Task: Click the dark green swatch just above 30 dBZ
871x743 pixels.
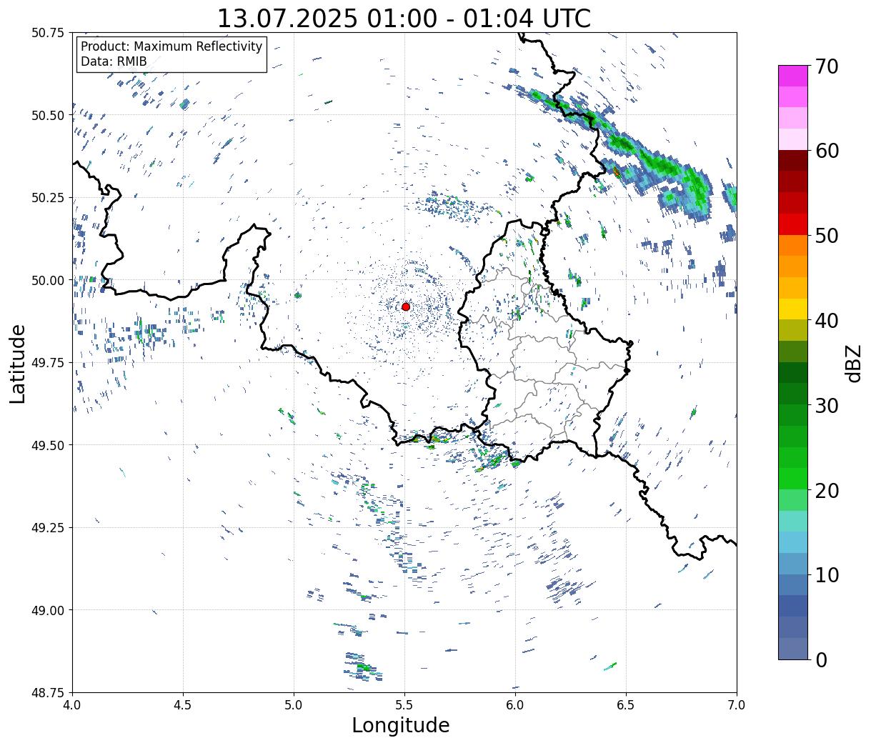Action: point(793,394)
